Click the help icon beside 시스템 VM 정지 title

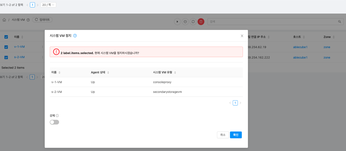pos(75,36)
